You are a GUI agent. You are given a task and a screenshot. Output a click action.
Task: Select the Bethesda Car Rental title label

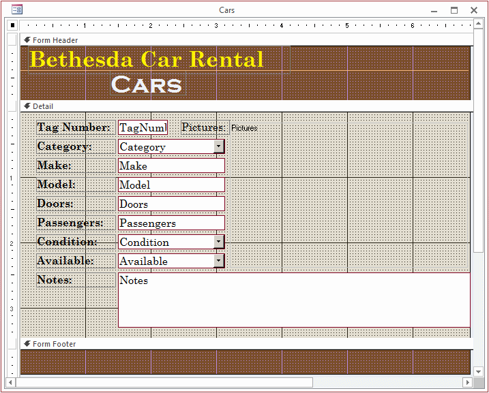coord(159,59)
